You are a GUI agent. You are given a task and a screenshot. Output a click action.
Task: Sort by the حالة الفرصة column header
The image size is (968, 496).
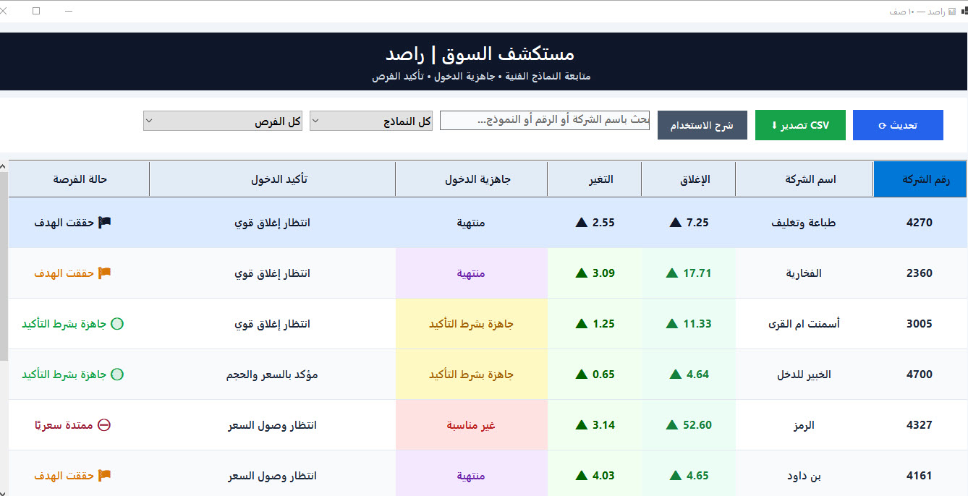(80, 179)
